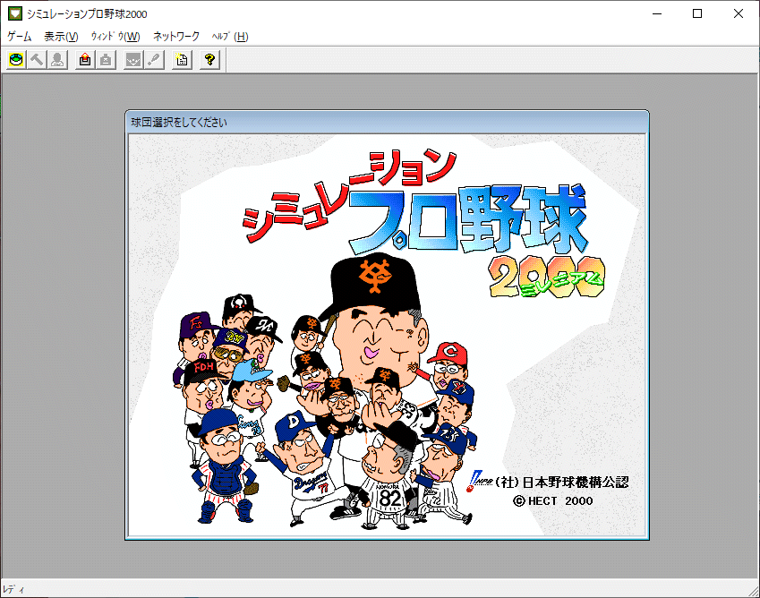
Task: Open the 表示(V) menu
Action: 61,37
